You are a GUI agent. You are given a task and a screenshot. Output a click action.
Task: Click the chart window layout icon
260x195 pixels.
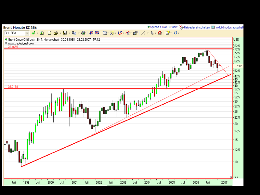tap(105, 33)
